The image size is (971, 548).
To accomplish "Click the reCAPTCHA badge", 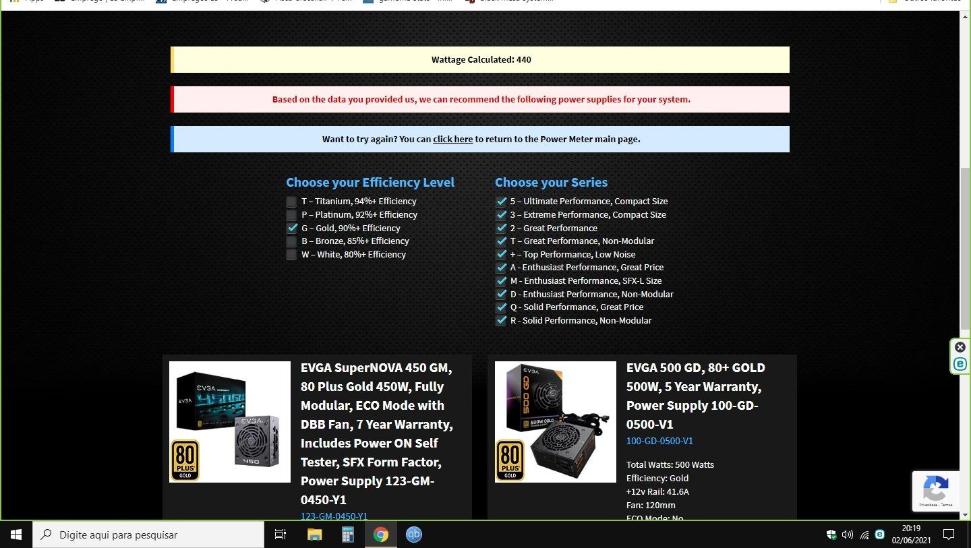I will tap(936, 491).
